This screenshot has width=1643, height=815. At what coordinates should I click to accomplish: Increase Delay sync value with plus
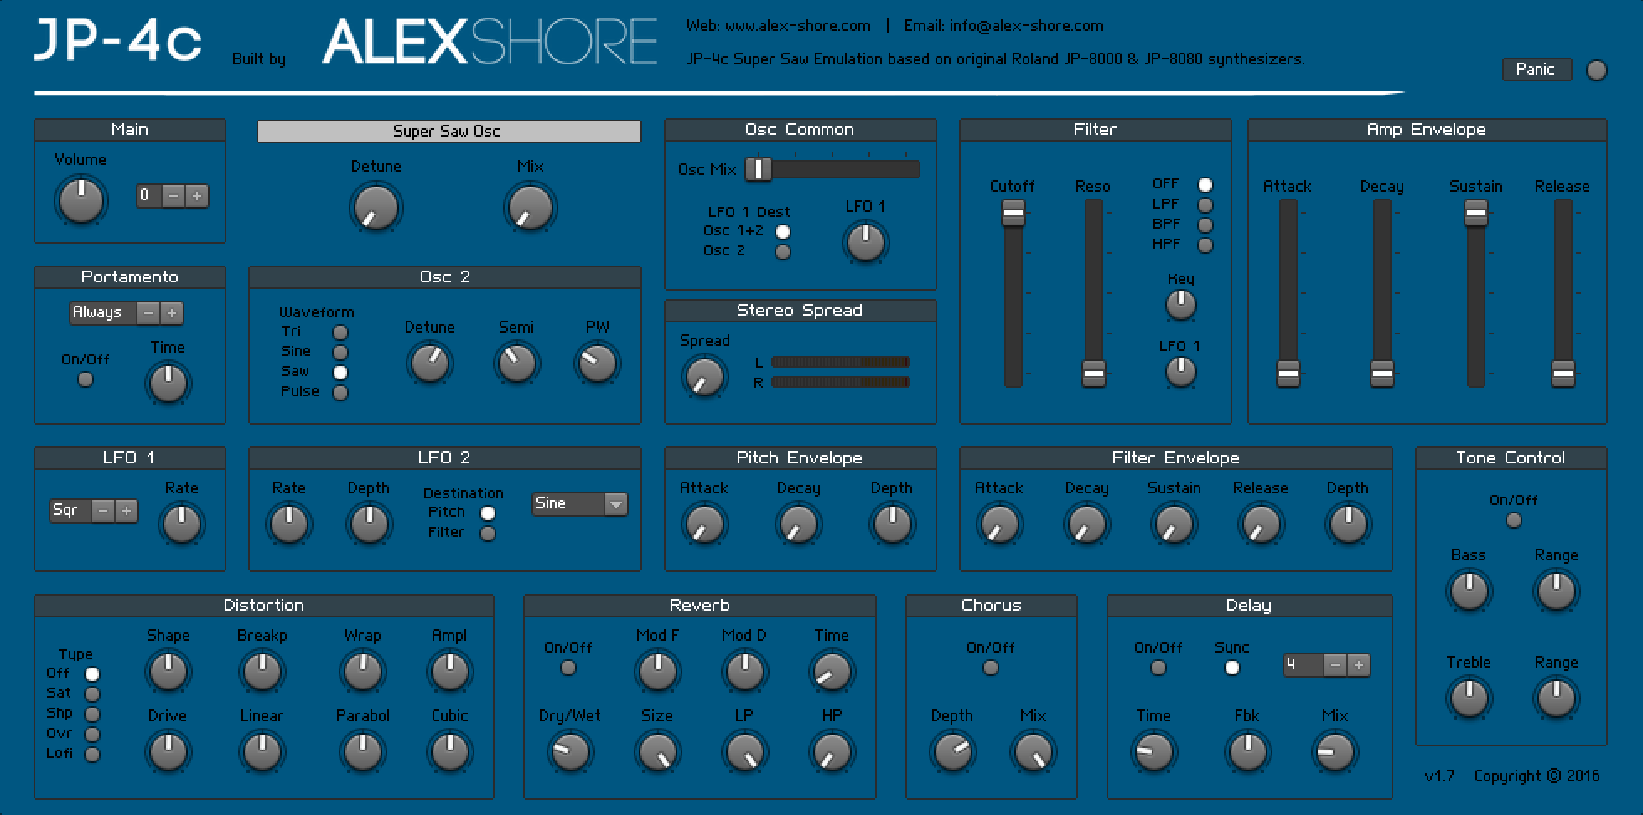coord(1359,665)
